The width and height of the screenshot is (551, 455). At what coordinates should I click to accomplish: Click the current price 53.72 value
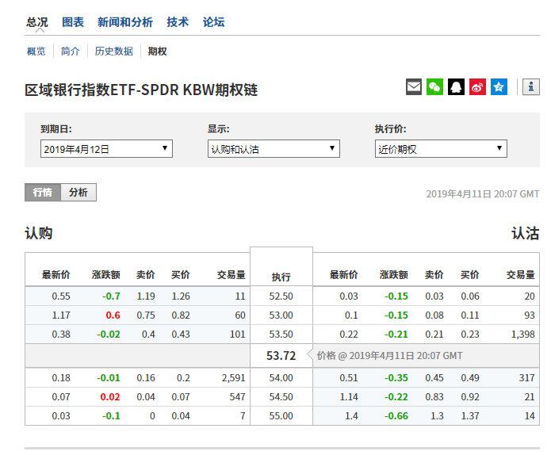click(281, 356)
